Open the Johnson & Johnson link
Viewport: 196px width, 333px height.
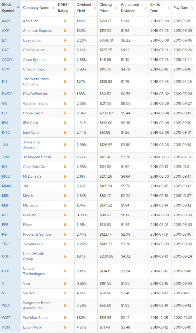pos(32,145)
